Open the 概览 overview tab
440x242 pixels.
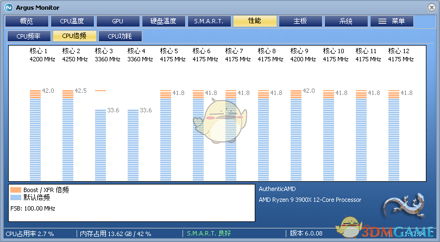[27, 21]
